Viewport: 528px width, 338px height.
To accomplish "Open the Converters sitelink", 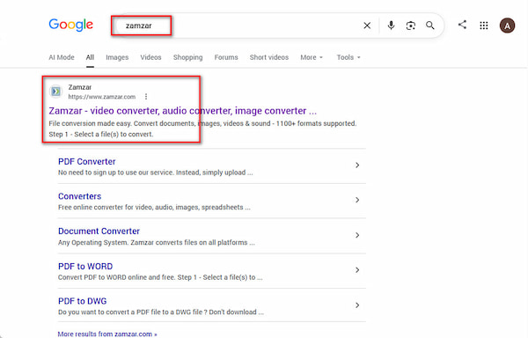I will click(x=79, y=196).
